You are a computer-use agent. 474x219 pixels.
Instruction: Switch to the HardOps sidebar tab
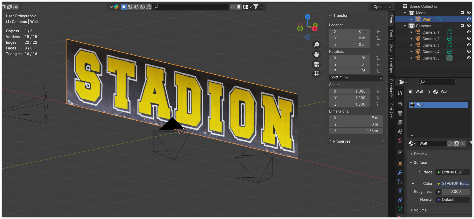391,65
